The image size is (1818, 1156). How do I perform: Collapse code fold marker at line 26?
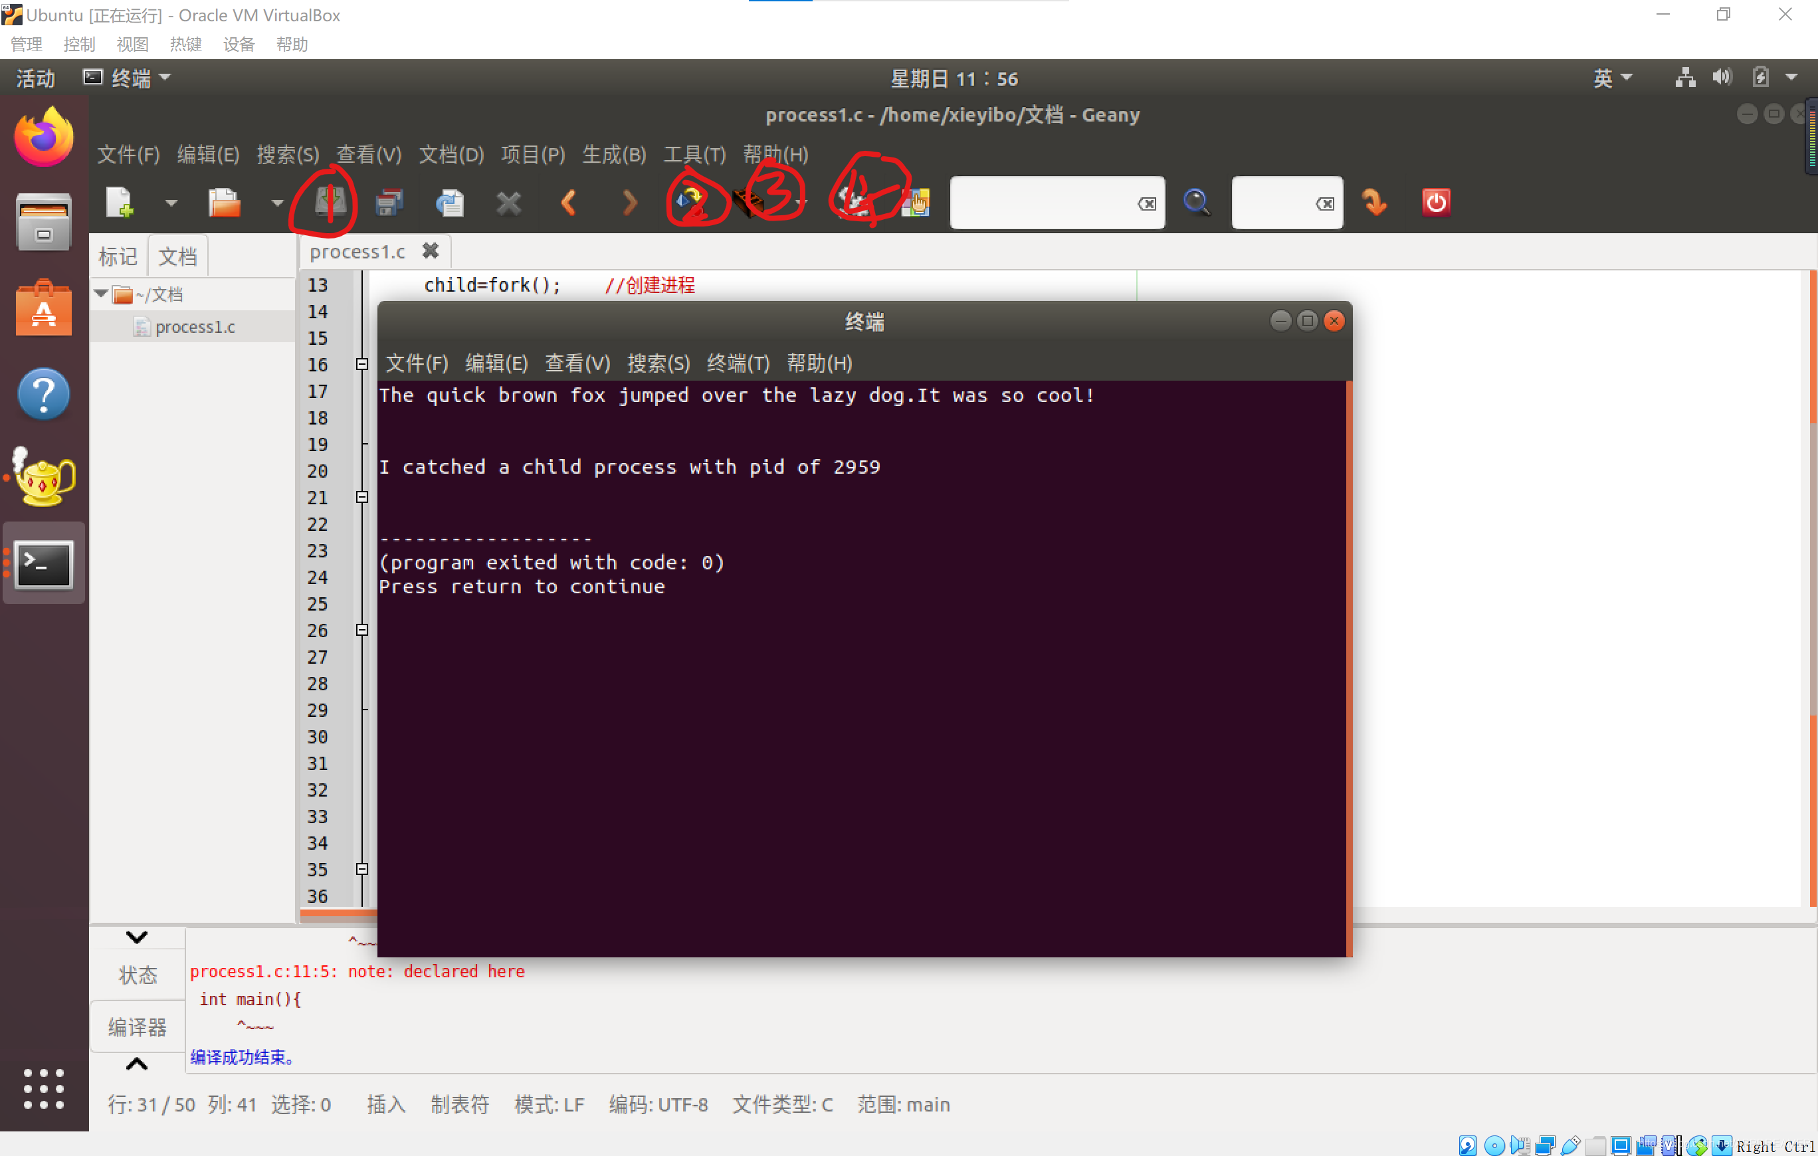[x=362, y=630]
